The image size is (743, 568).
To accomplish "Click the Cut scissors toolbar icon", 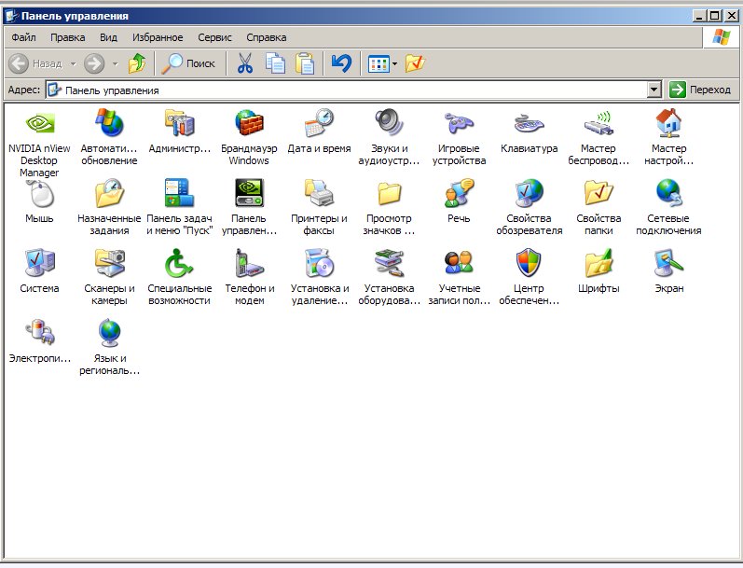I will (245, 63).
